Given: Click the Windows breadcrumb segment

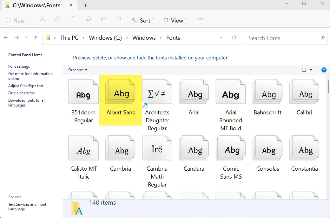Looking at the screenshot, I should click(144, 38).
